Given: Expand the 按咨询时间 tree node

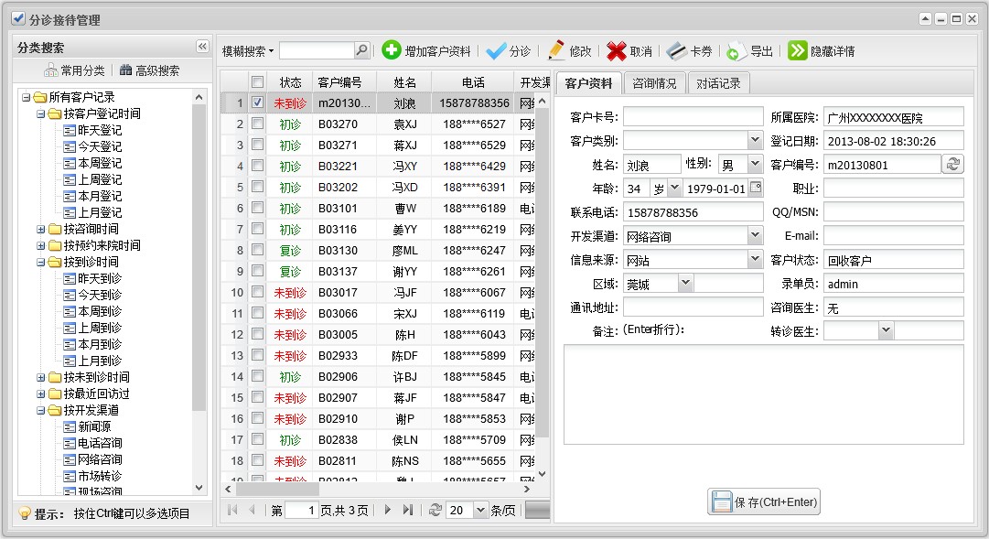Looking at the screenshot, I should pyautogui.click(x=40, y=229).
